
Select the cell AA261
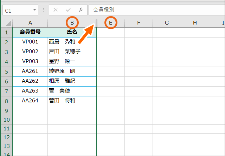(30, 72)
